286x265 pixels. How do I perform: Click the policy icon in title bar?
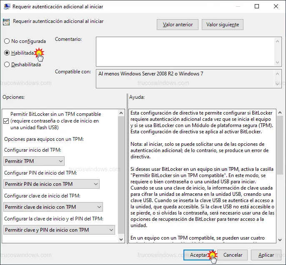tap(6, 7)
